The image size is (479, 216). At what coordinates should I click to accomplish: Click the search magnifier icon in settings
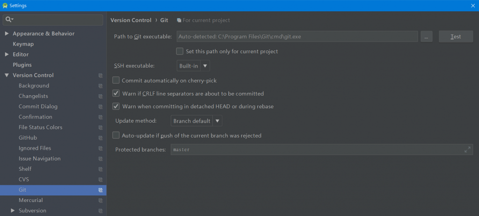point(8,20)
